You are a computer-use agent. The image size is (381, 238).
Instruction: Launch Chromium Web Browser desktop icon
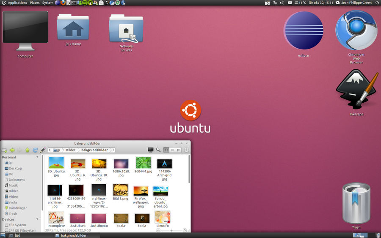point(356,36)
